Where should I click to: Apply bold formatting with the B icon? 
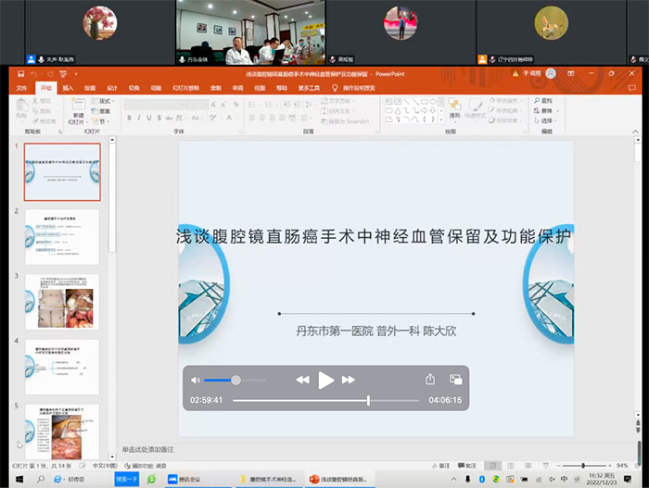(128, 118)
